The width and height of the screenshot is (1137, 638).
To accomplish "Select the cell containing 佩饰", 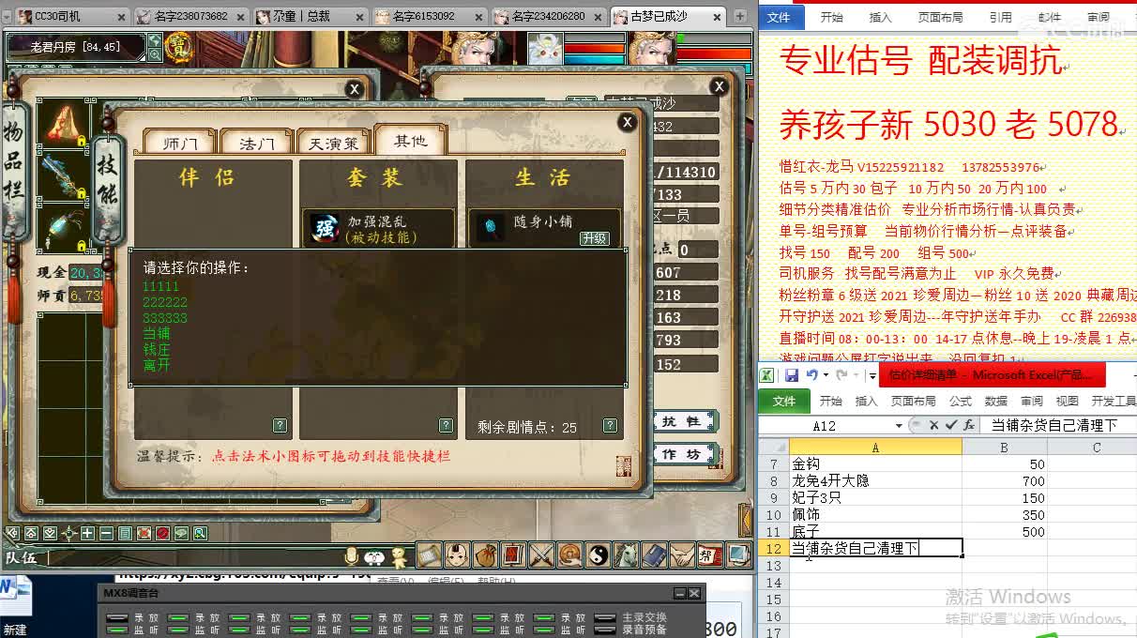I will (874, 515).
